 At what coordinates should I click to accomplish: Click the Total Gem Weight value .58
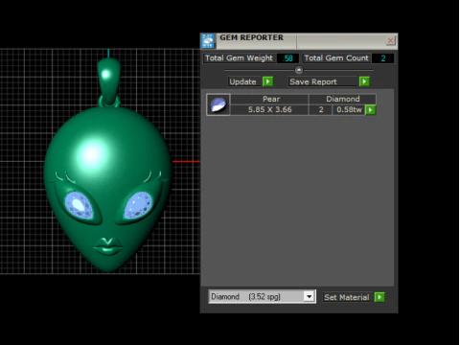coord(287,58)
